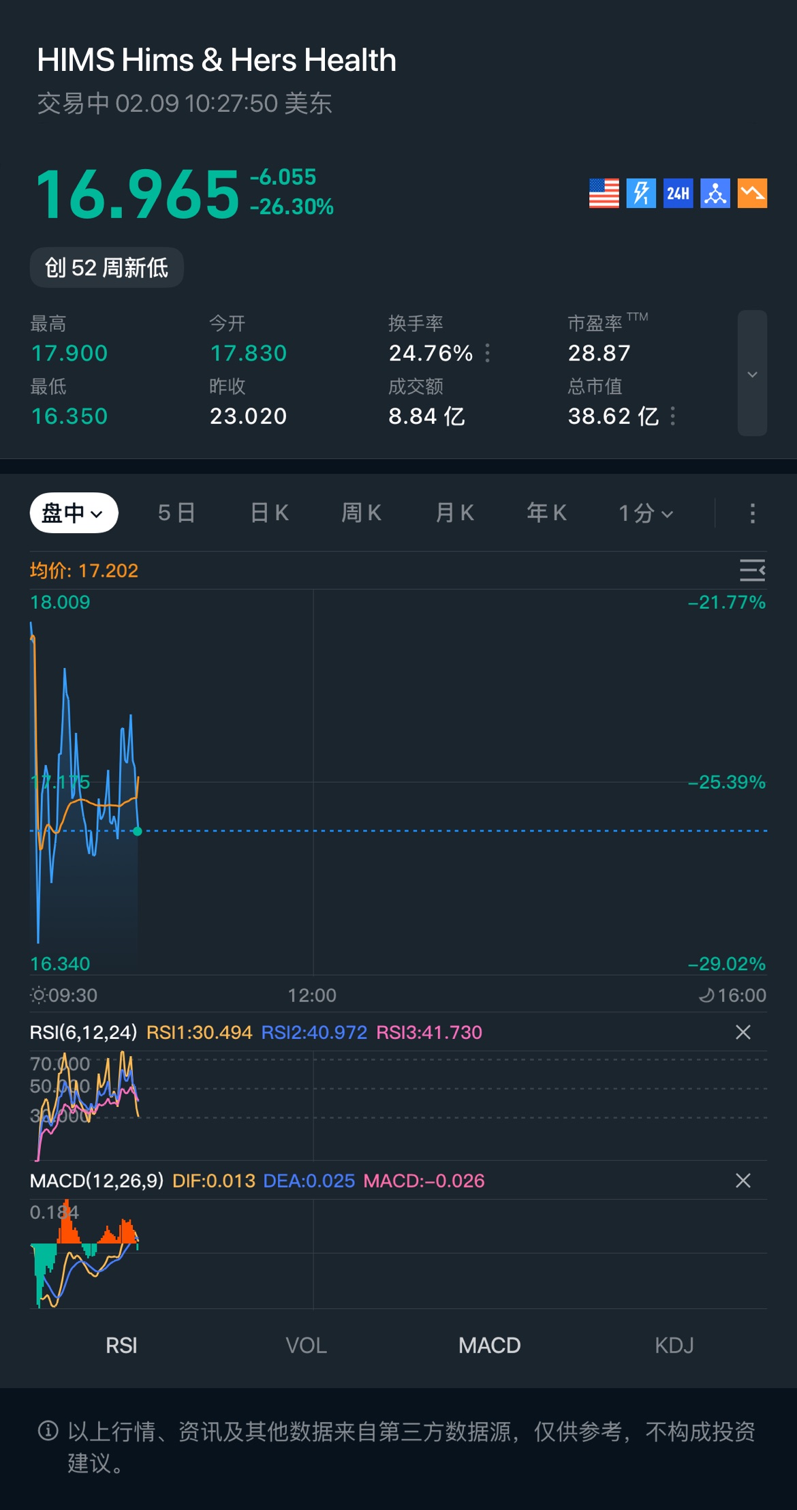Tap the dots beside market cap 38.62 亿
This screenshot has width=797, height=1510.
click(x=673, y=416)
